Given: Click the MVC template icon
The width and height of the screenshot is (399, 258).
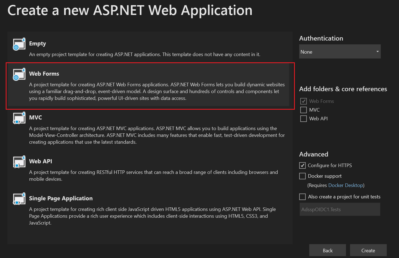Looking at the screenshot, I should (19, 118).
